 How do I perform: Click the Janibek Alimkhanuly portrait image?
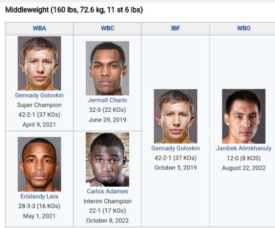[x=244, y=116]
